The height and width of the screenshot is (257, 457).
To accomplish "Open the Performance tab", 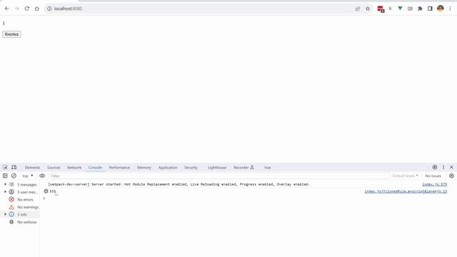I will (119, 168).
